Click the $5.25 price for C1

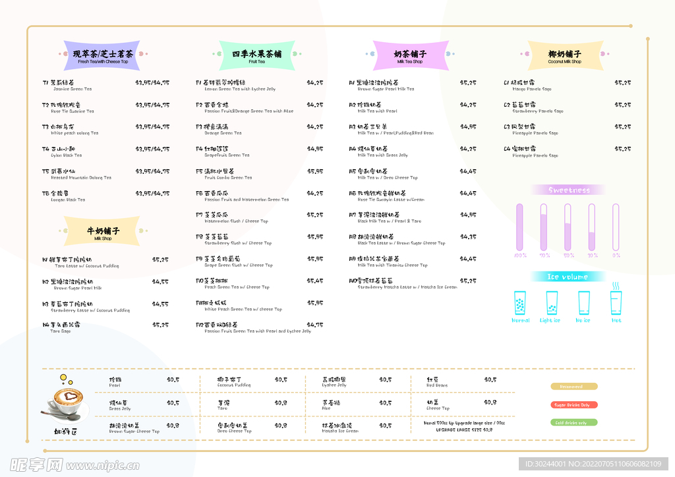(623, 82)
